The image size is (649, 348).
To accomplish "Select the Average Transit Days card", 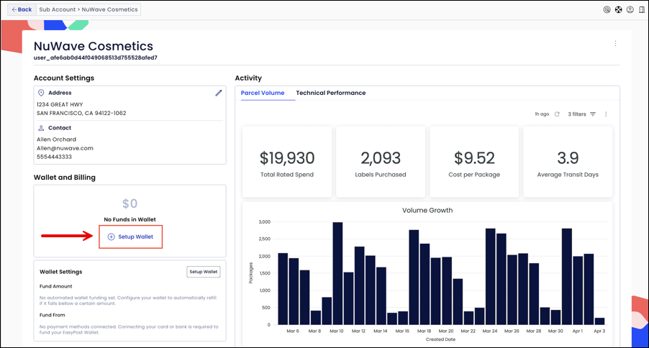I will (x=568, y=162).
